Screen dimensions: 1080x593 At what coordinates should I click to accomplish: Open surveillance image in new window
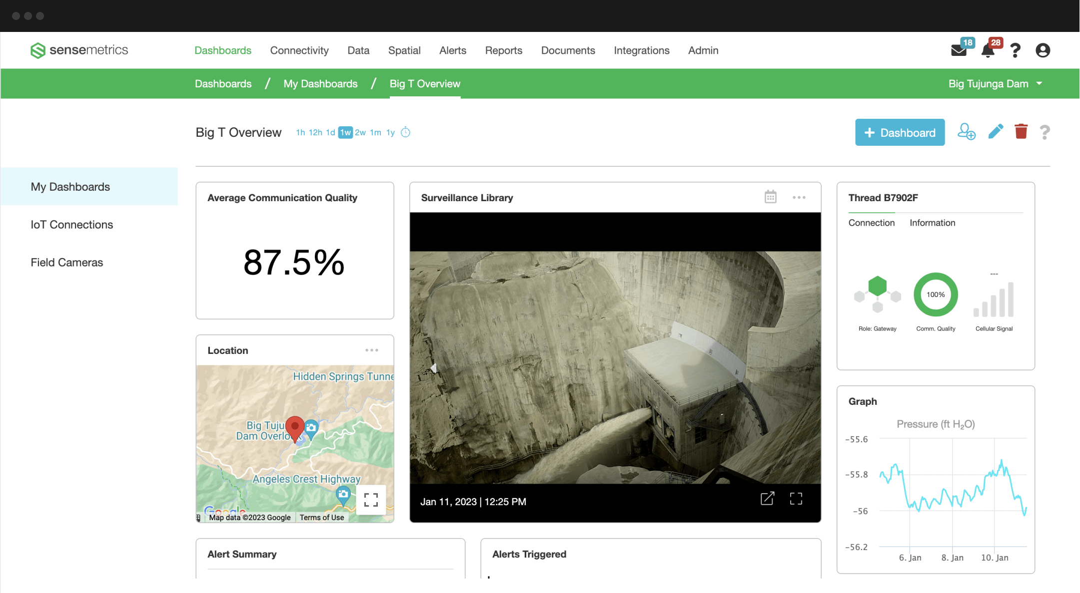(767, 499)
